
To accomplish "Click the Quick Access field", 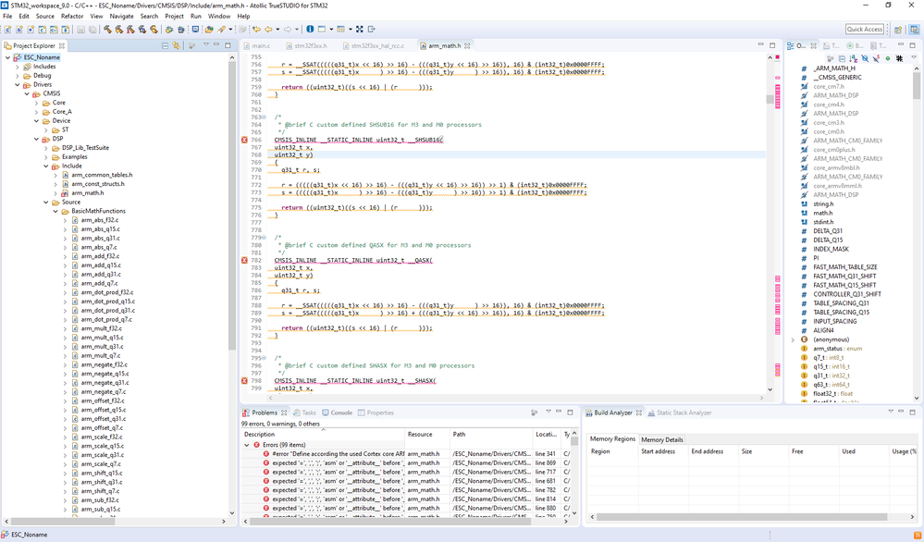I will (x=865, y=29).
